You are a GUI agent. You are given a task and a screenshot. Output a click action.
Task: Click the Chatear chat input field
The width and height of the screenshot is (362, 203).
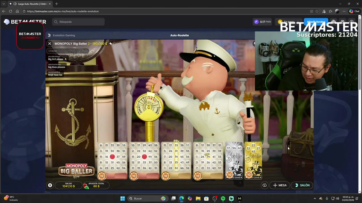tap(68, 51)
